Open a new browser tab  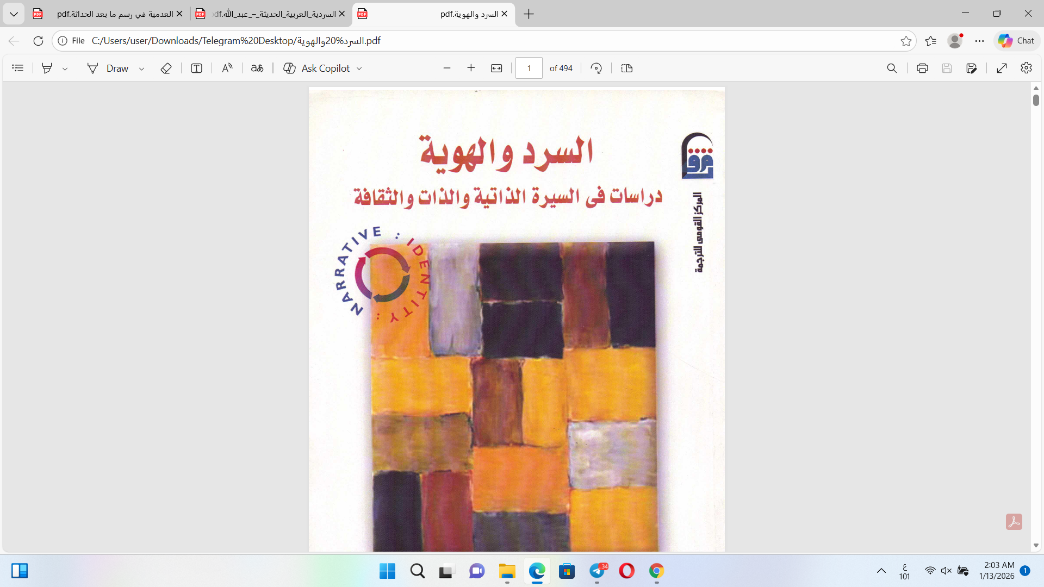tap(529, 14)
